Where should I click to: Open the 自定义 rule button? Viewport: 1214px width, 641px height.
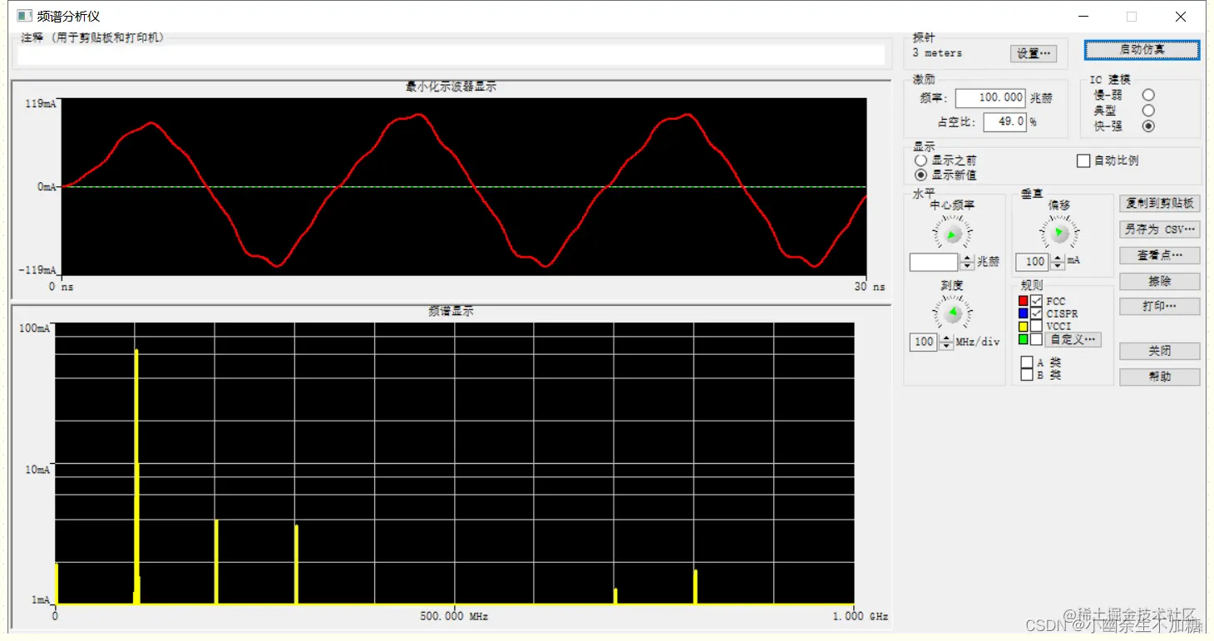(1073, 339)
